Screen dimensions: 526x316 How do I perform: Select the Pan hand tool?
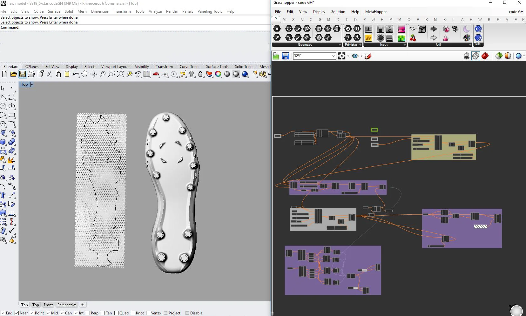(84, 74)
